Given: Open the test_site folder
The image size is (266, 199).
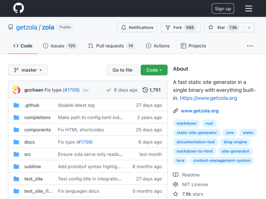Looking at the screenshot, I should 33,179.
